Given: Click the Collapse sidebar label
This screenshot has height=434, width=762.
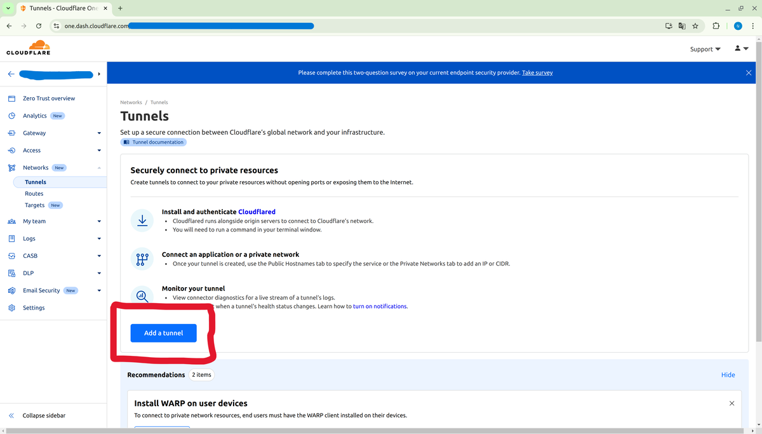Looking at the screenshot, I should (44, 416).
